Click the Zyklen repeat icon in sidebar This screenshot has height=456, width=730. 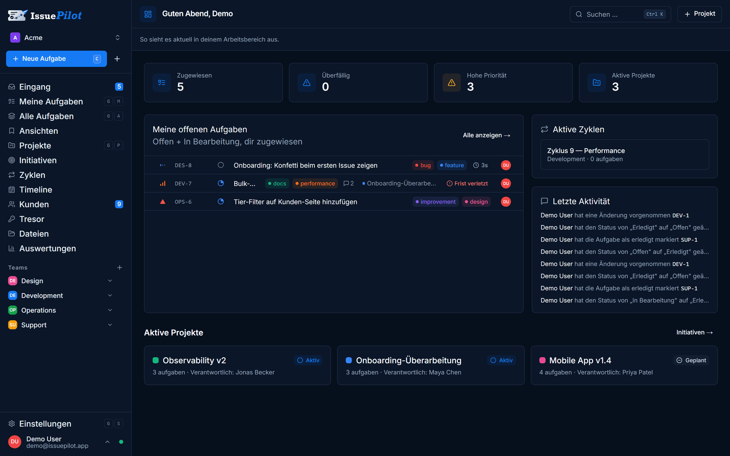[x=12, y=175]
